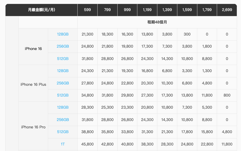Select iPhone 16 Pro 512GB link
Image resolution: width=241 pixels, height=151 pixels.
point(63,132)
